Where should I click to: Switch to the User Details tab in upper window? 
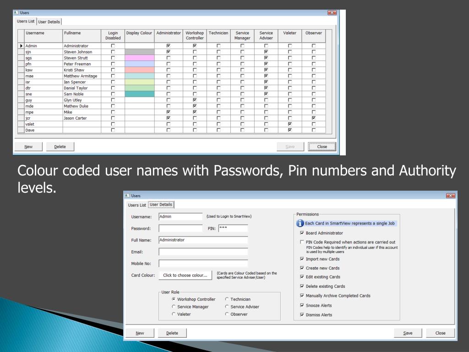click(49, 22)
